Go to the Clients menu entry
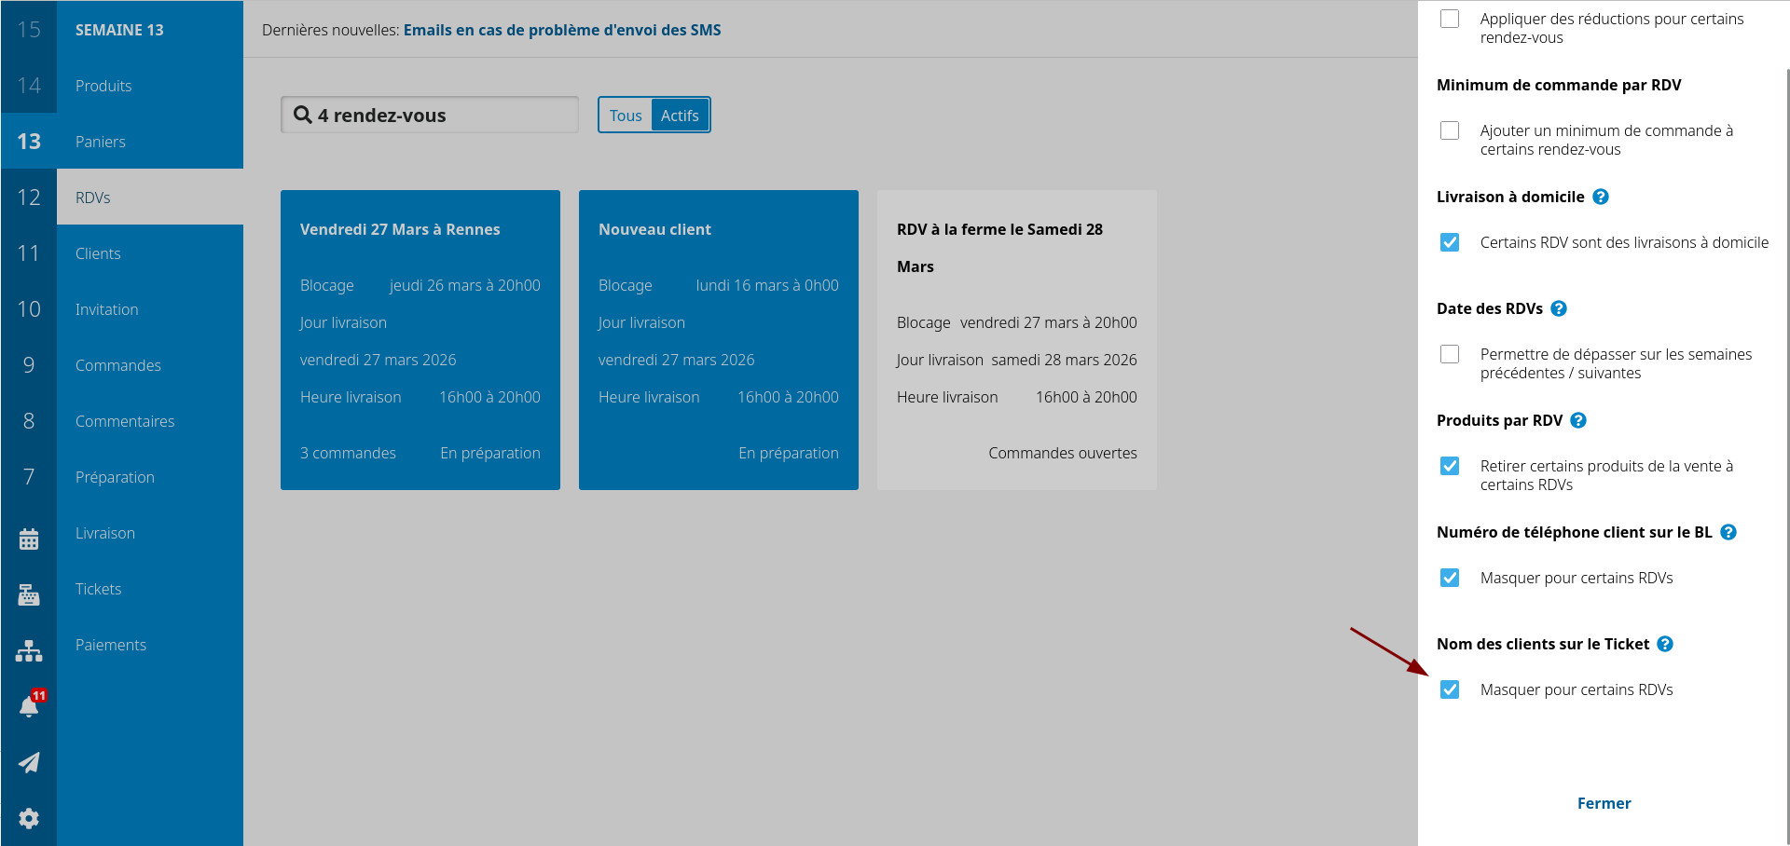Image resolution: width=1790 pixels, height=846 pixels. click(x=98, y=253)
